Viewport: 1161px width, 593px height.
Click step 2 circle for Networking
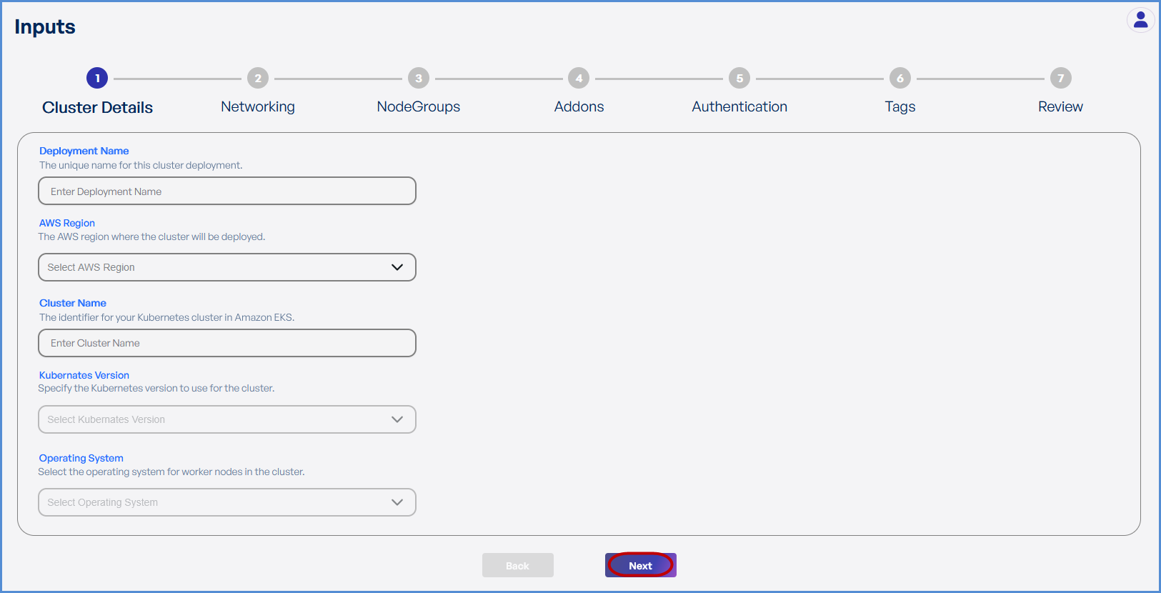tap(258, 78)
